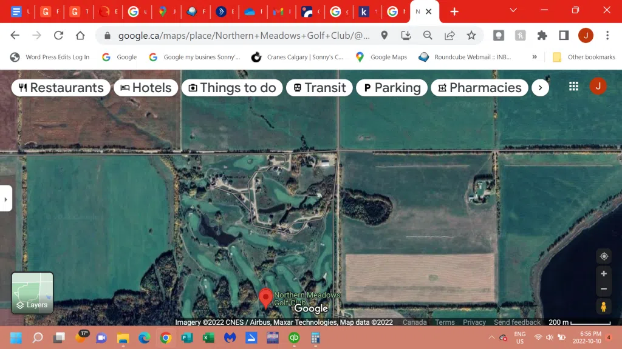
Task: Reload the current page
Action: (x=59, y=36)
